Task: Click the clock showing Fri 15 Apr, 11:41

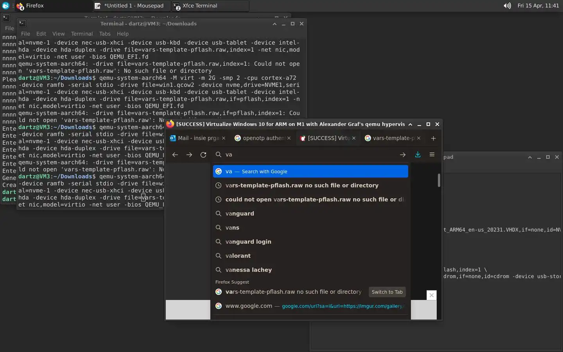Action: (x=538, y=5)
